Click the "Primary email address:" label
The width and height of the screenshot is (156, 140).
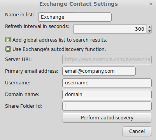(x=32, y=71)
